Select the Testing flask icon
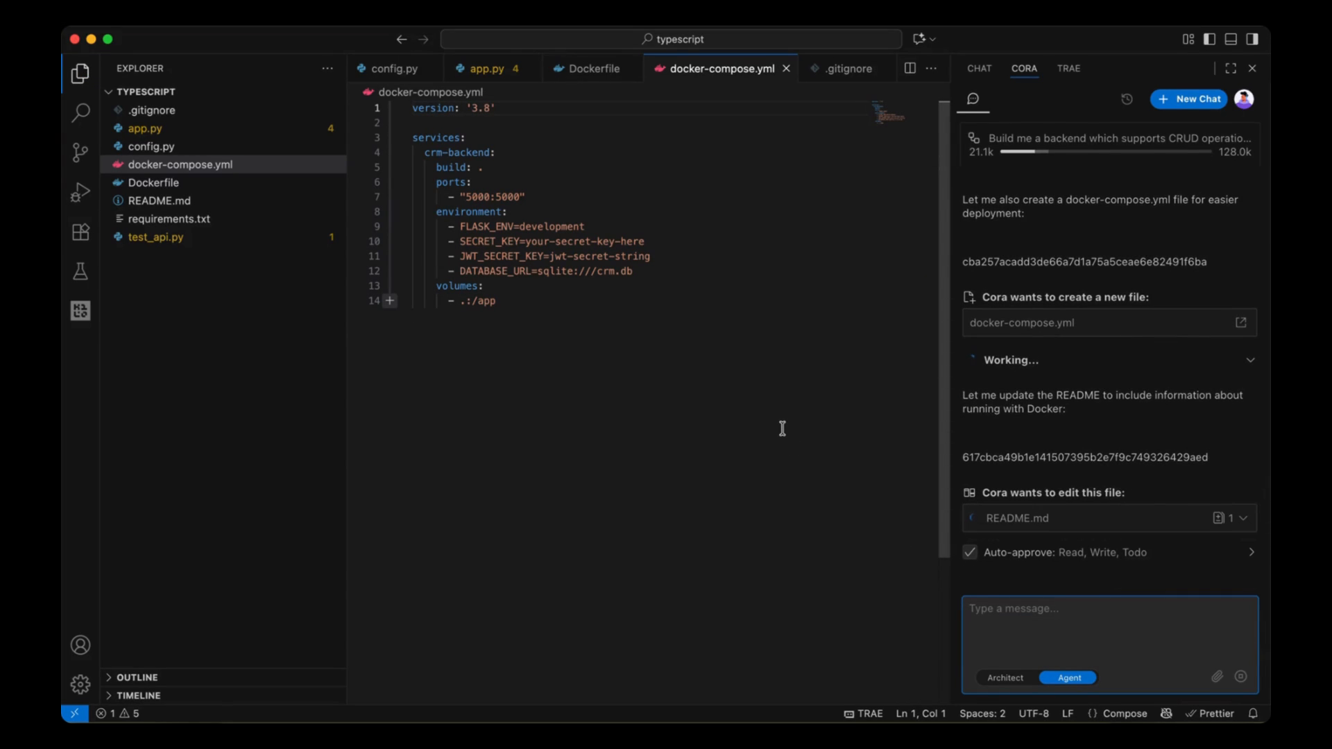 click(x=80, y=271)
